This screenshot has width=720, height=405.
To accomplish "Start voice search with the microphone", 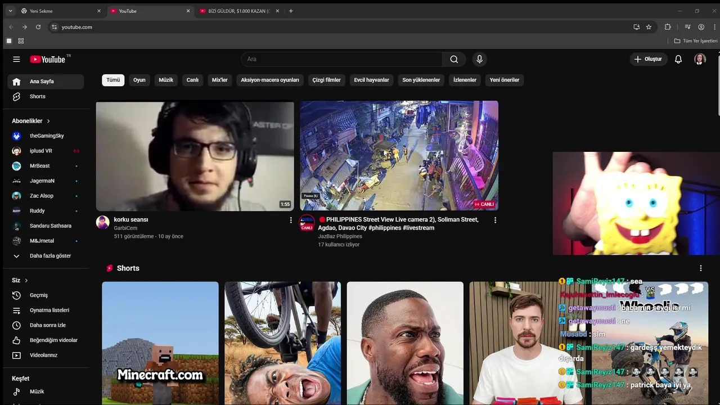I will tap(479, 59).
